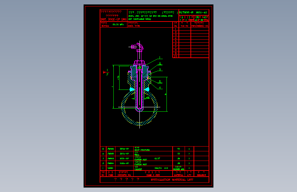Screen dimensions: 297x192
Task: Click the magenta hex nut on the thermowell
Action: [140, 62]
